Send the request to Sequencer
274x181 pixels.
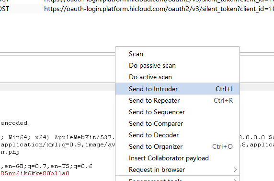point(177,112)
